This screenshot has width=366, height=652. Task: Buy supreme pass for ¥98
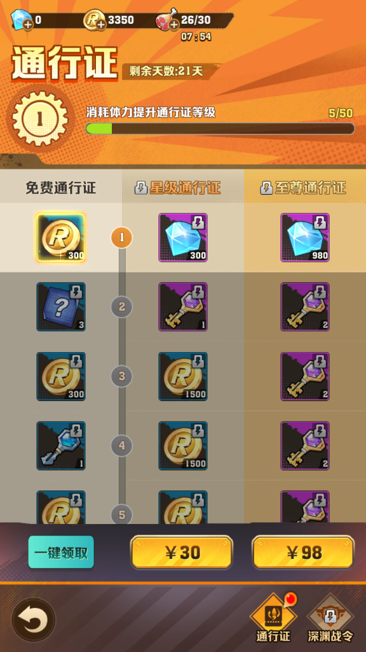tap(303, 552)
